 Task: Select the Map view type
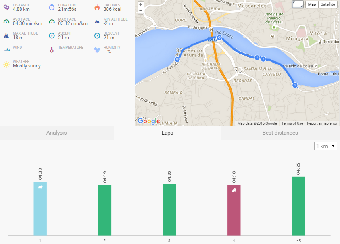pos(311,4)
